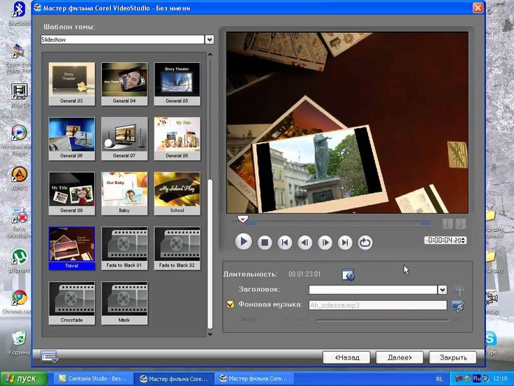The image size is (514, 386).
Task: Toggle the Repeat loop playback button
Action: click(365, 243)
